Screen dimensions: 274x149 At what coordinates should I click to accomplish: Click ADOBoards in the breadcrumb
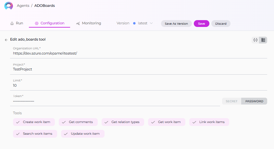(44, 6)
